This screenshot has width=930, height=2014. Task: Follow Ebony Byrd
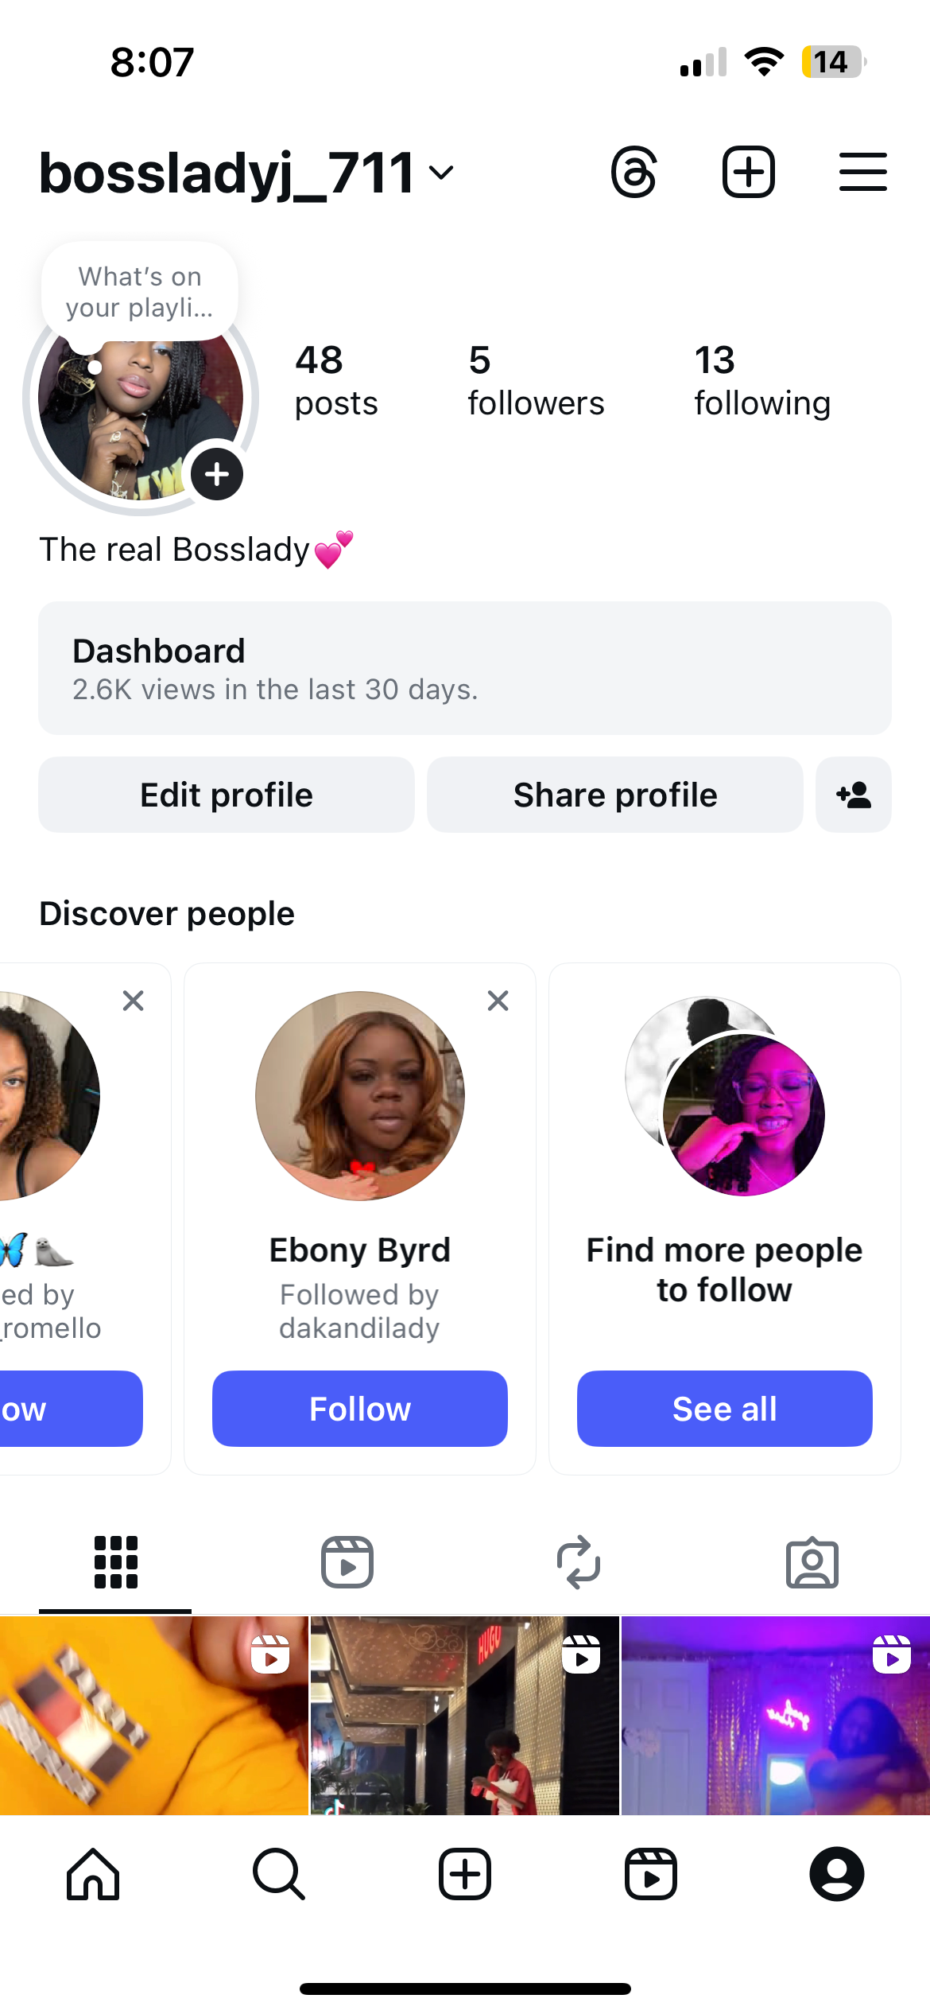[x=359, y=1409]
